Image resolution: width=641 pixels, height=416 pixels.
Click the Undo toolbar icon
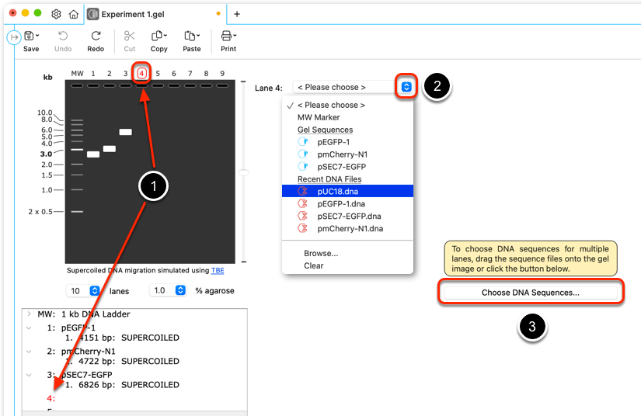63,36
